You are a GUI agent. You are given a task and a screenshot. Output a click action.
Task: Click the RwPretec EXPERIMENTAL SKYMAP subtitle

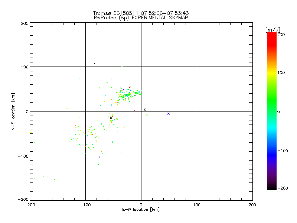(141, 18)
